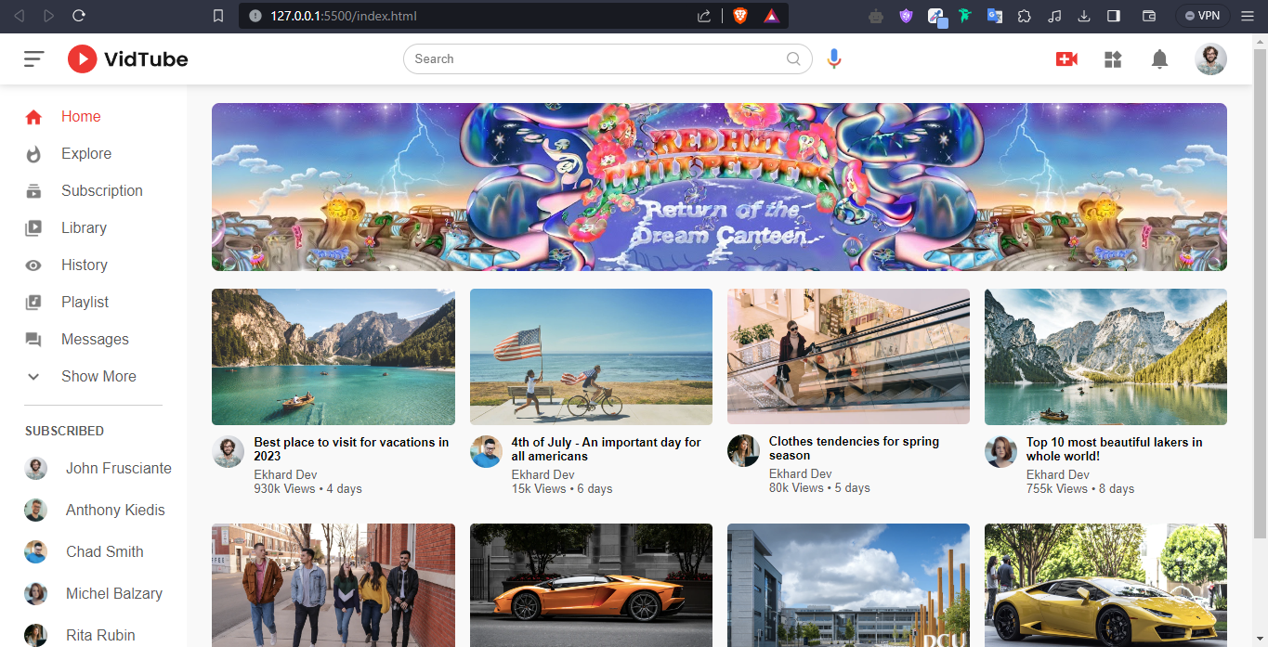Screen dimensions: 1268x647
Task: Click the Brave Shields lion icon
Action: 739,16
